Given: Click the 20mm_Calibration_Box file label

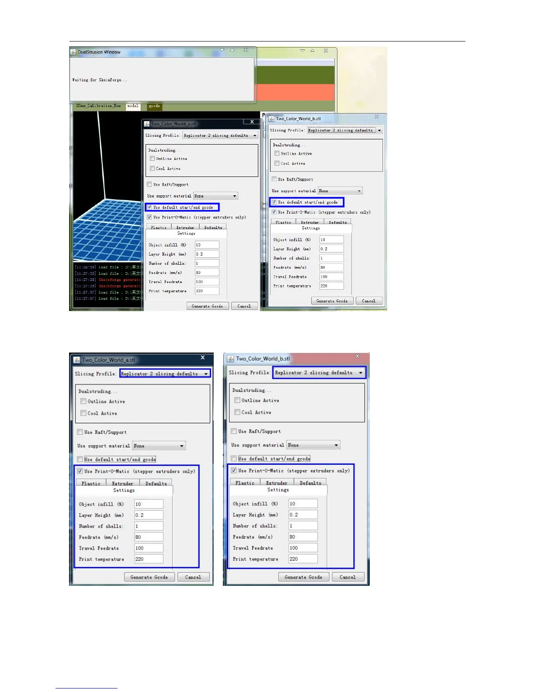Looking at the screenshot, I should coord(98,106).
